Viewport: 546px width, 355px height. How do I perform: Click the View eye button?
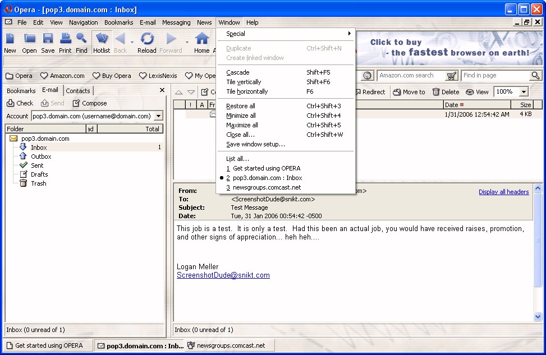477,92
